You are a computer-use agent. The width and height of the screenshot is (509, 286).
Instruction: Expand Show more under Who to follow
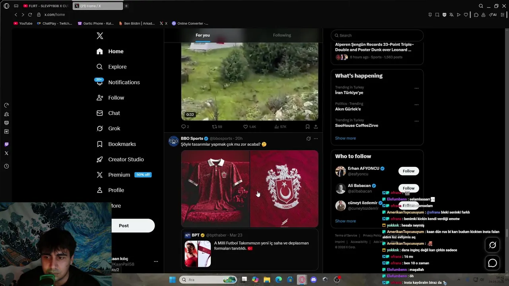(346, 221)
